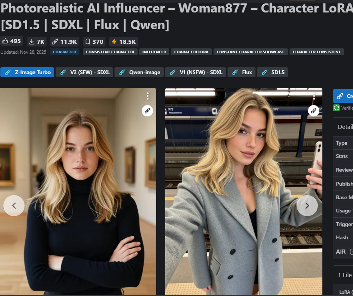This screenshot has height=296, width=353.
Task: Open the museum portrait thumbnail
Action: coord(78,191)
